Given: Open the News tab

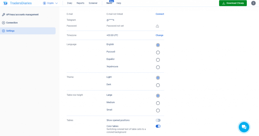Looking at the screenshot, I should coord(109,3).
